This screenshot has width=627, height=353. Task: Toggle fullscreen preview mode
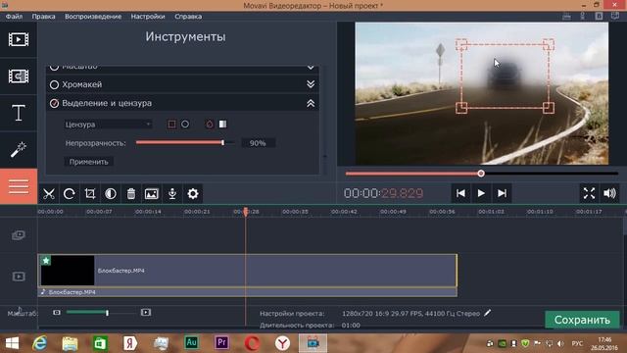[589, 194]
